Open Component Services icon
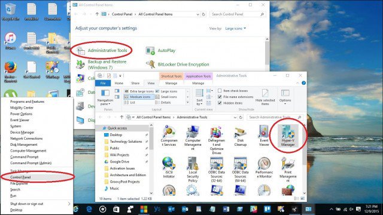This screenshot has width=383, height=215. click(x=169, y=136)
